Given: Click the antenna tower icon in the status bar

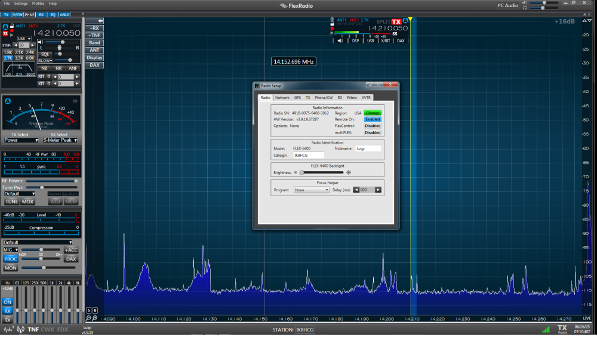Looking at the screenshot, I should tap(20, 329).
